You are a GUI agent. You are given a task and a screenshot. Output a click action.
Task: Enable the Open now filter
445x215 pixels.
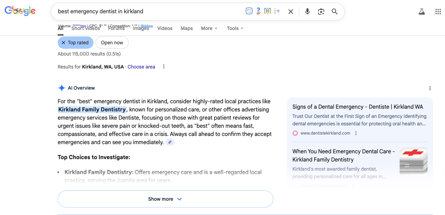pos(112,42)
